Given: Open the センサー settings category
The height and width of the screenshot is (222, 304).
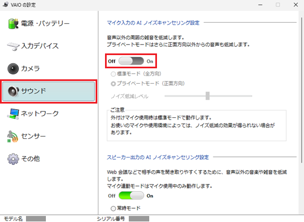Looking at the screenshot, I should pos(49,136).
